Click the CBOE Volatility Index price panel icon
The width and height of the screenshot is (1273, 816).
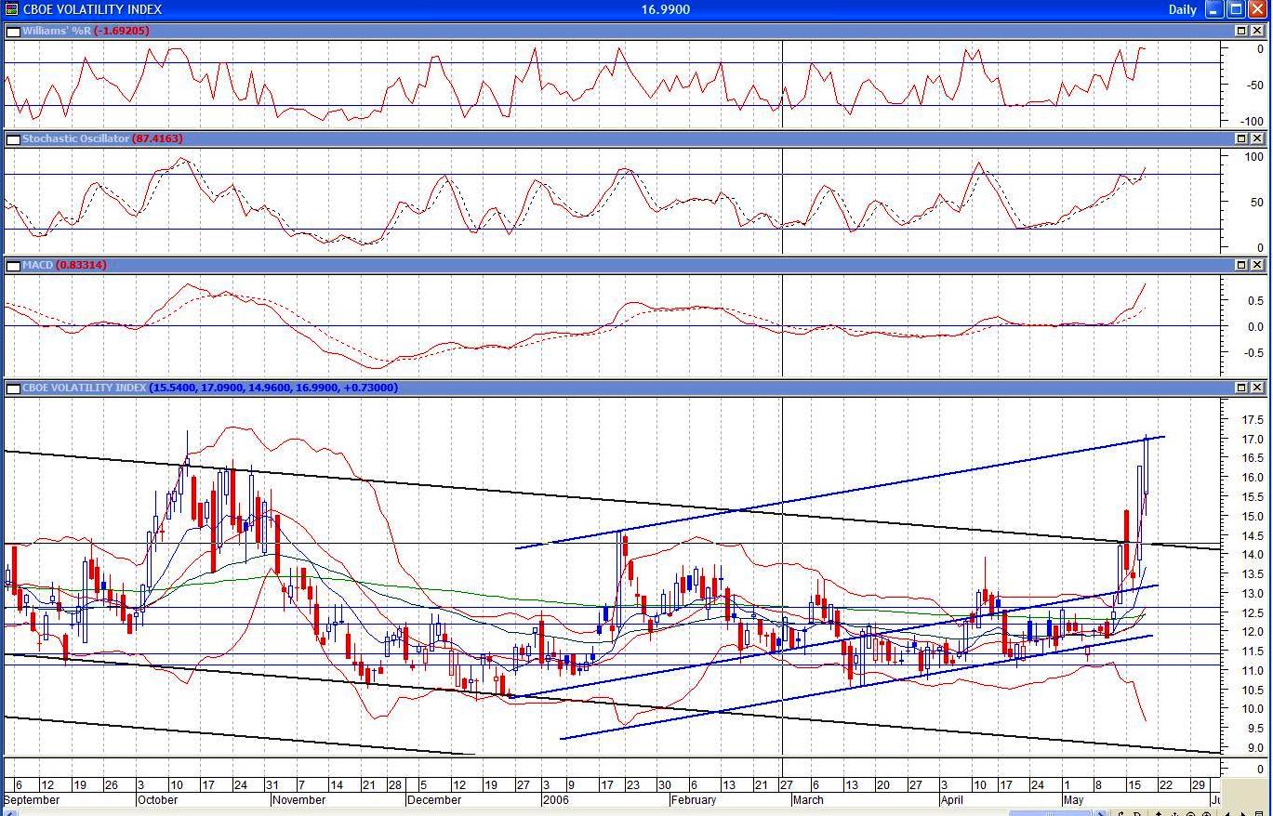tap(13, 388)
